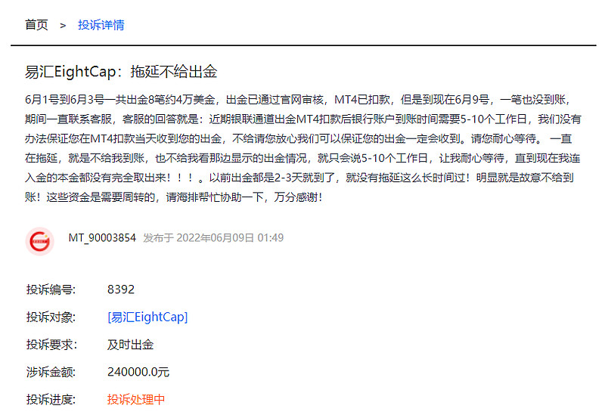
Task: Click the username MT_90003854
Action: 102,238
